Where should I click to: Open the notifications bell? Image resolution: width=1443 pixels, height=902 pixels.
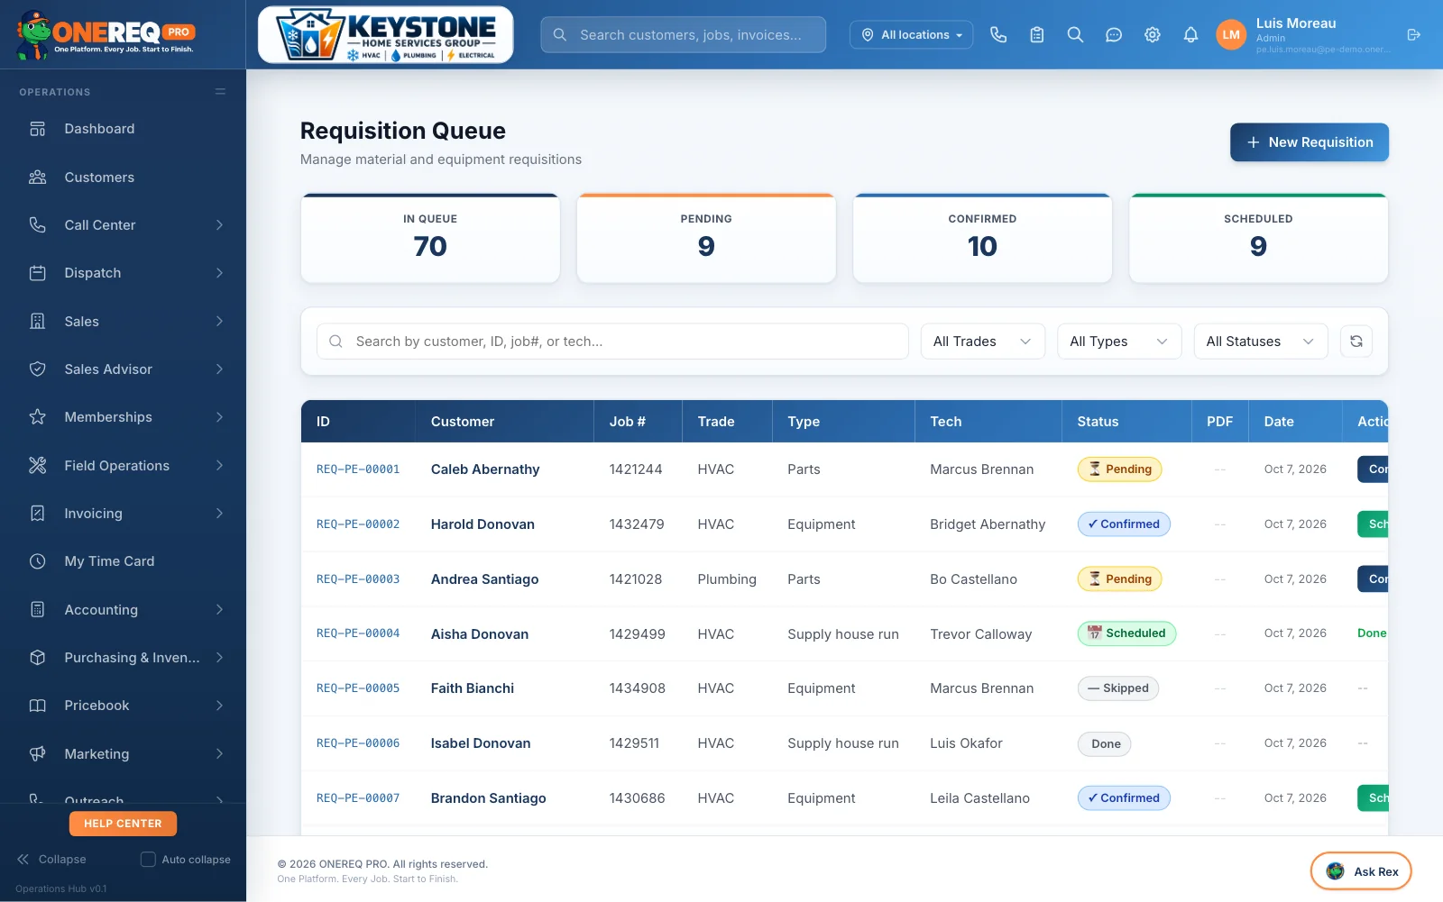tap(1190, 34)
